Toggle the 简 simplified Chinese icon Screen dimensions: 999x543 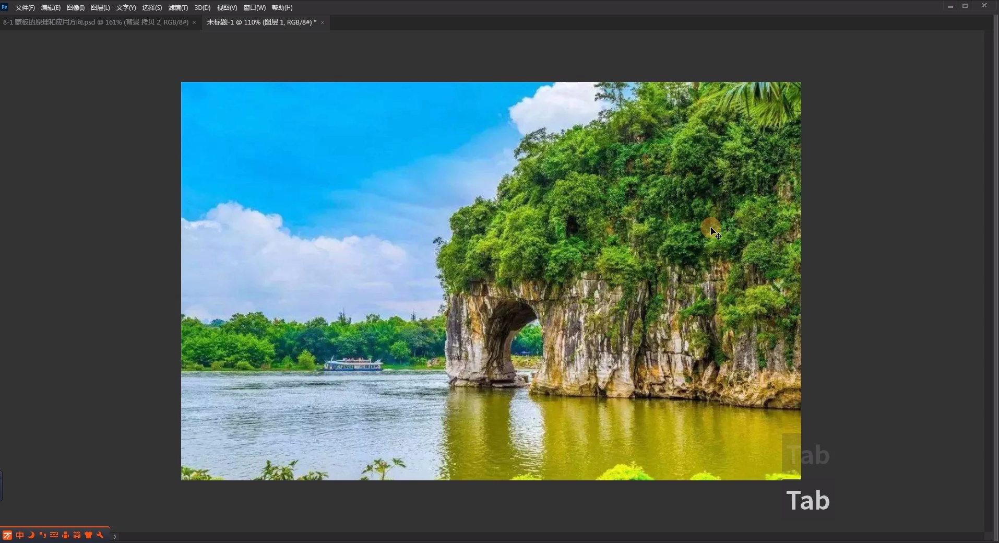click(x=77, y=535)
